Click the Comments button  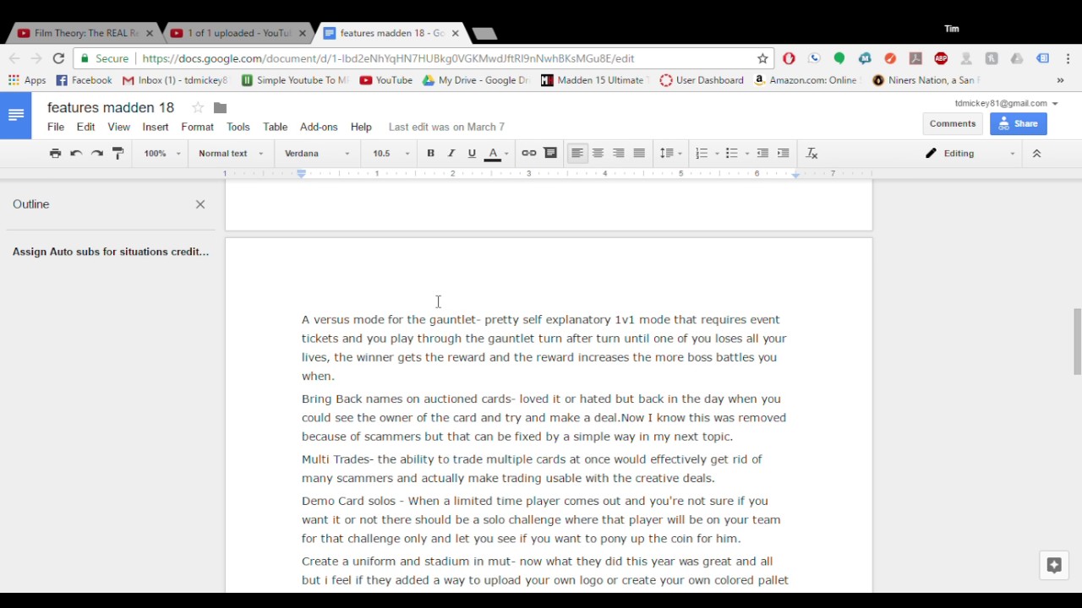[x=953, y=123]
